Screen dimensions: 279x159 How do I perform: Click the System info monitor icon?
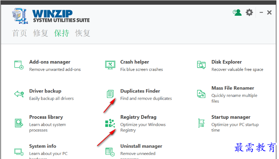(19, 152)
